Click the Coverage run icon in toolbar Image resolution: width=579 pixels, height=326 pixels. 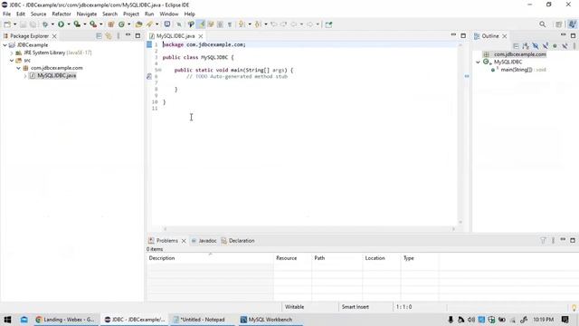(77, 24)
